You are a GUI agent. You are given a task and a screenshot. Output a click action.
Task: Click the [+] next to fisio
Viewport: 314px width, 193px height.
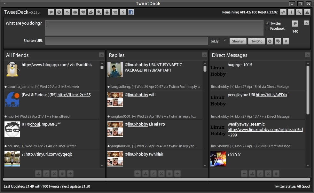click(x=17, y=116)
